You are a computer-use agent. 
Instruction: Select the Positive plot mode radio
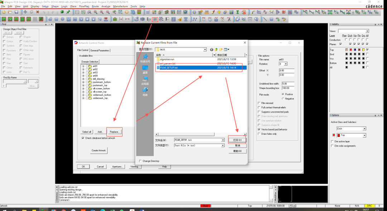[283, 94]
